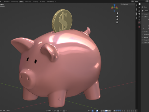The image size is (149, 112).
Task: Open the View sidebar vertical tab
Action: point(136,9)
